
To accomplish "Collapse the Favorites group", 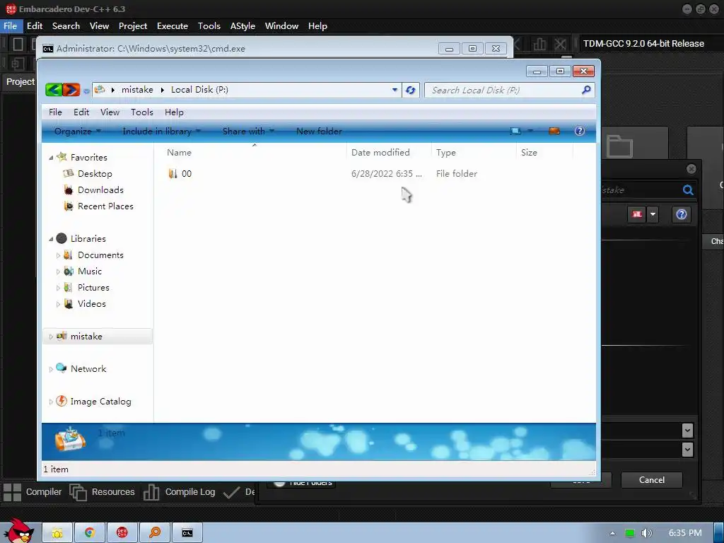I will pyautogui.click(x=51, y=158).
